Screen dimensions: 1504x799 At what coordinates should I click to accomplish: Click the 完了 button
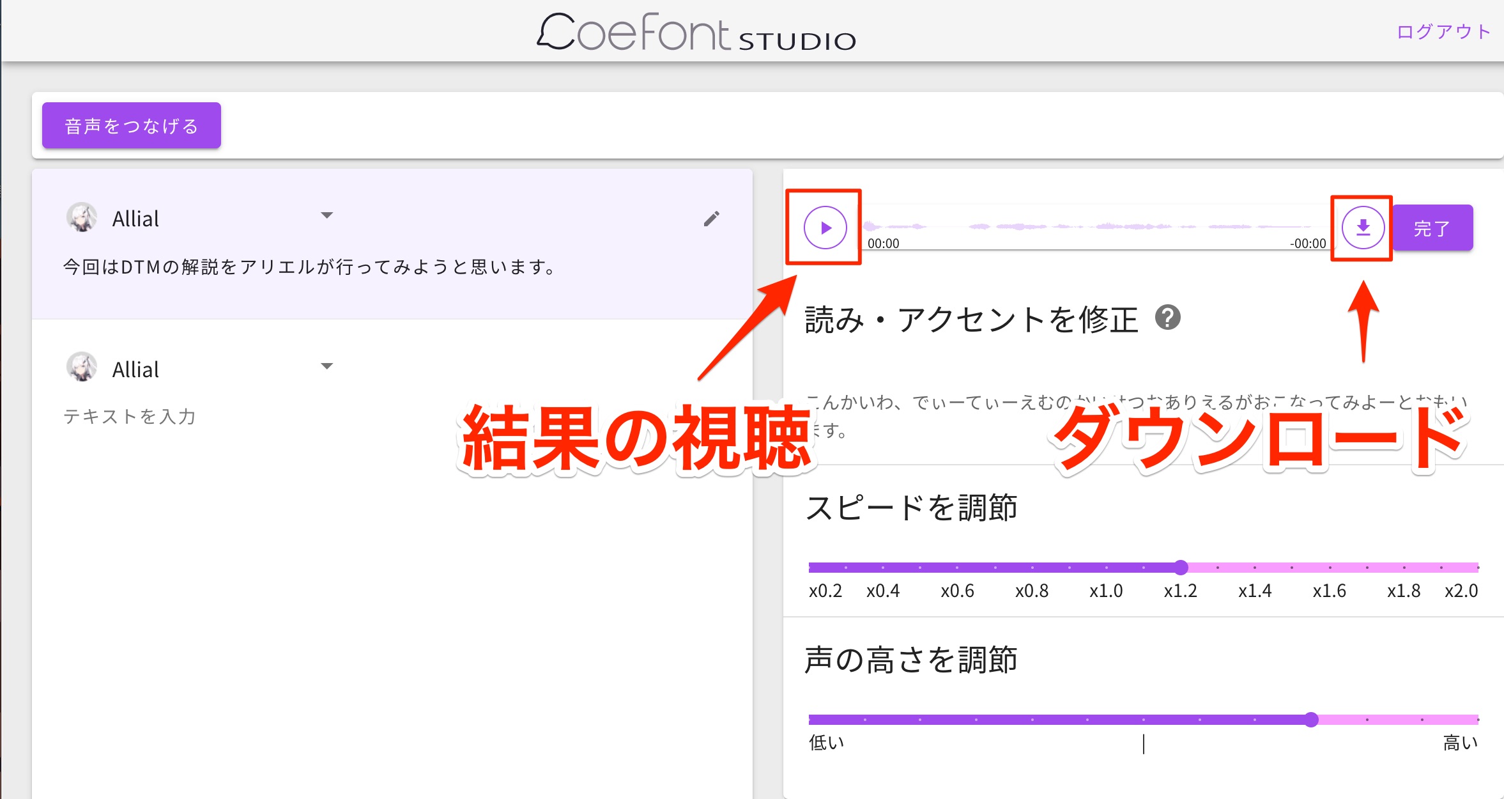click(x=1432, y=228)
